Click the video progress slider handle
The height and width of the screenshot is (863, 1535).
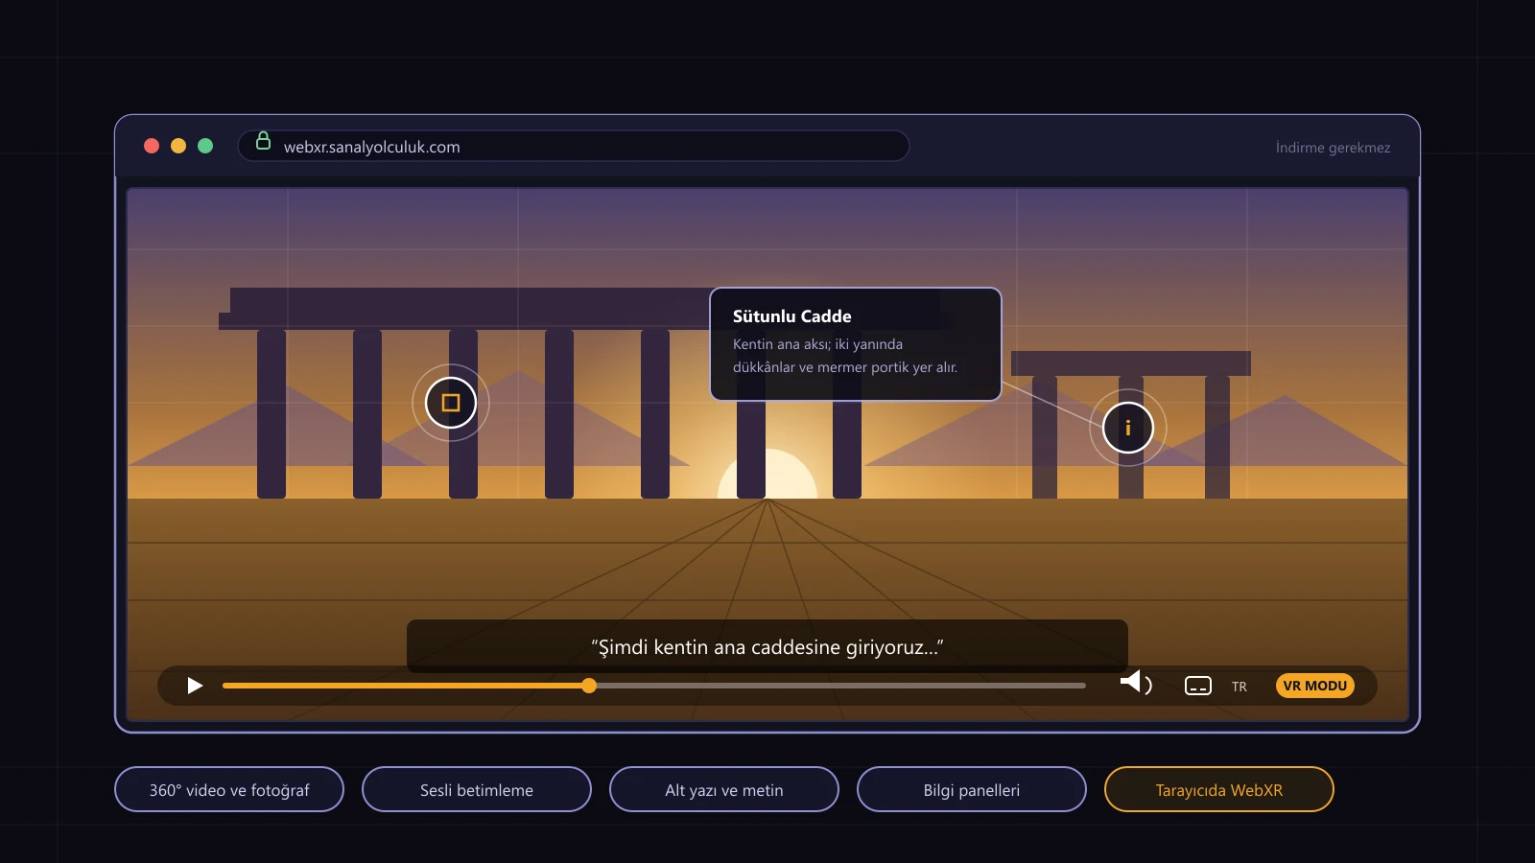(589, 686)
